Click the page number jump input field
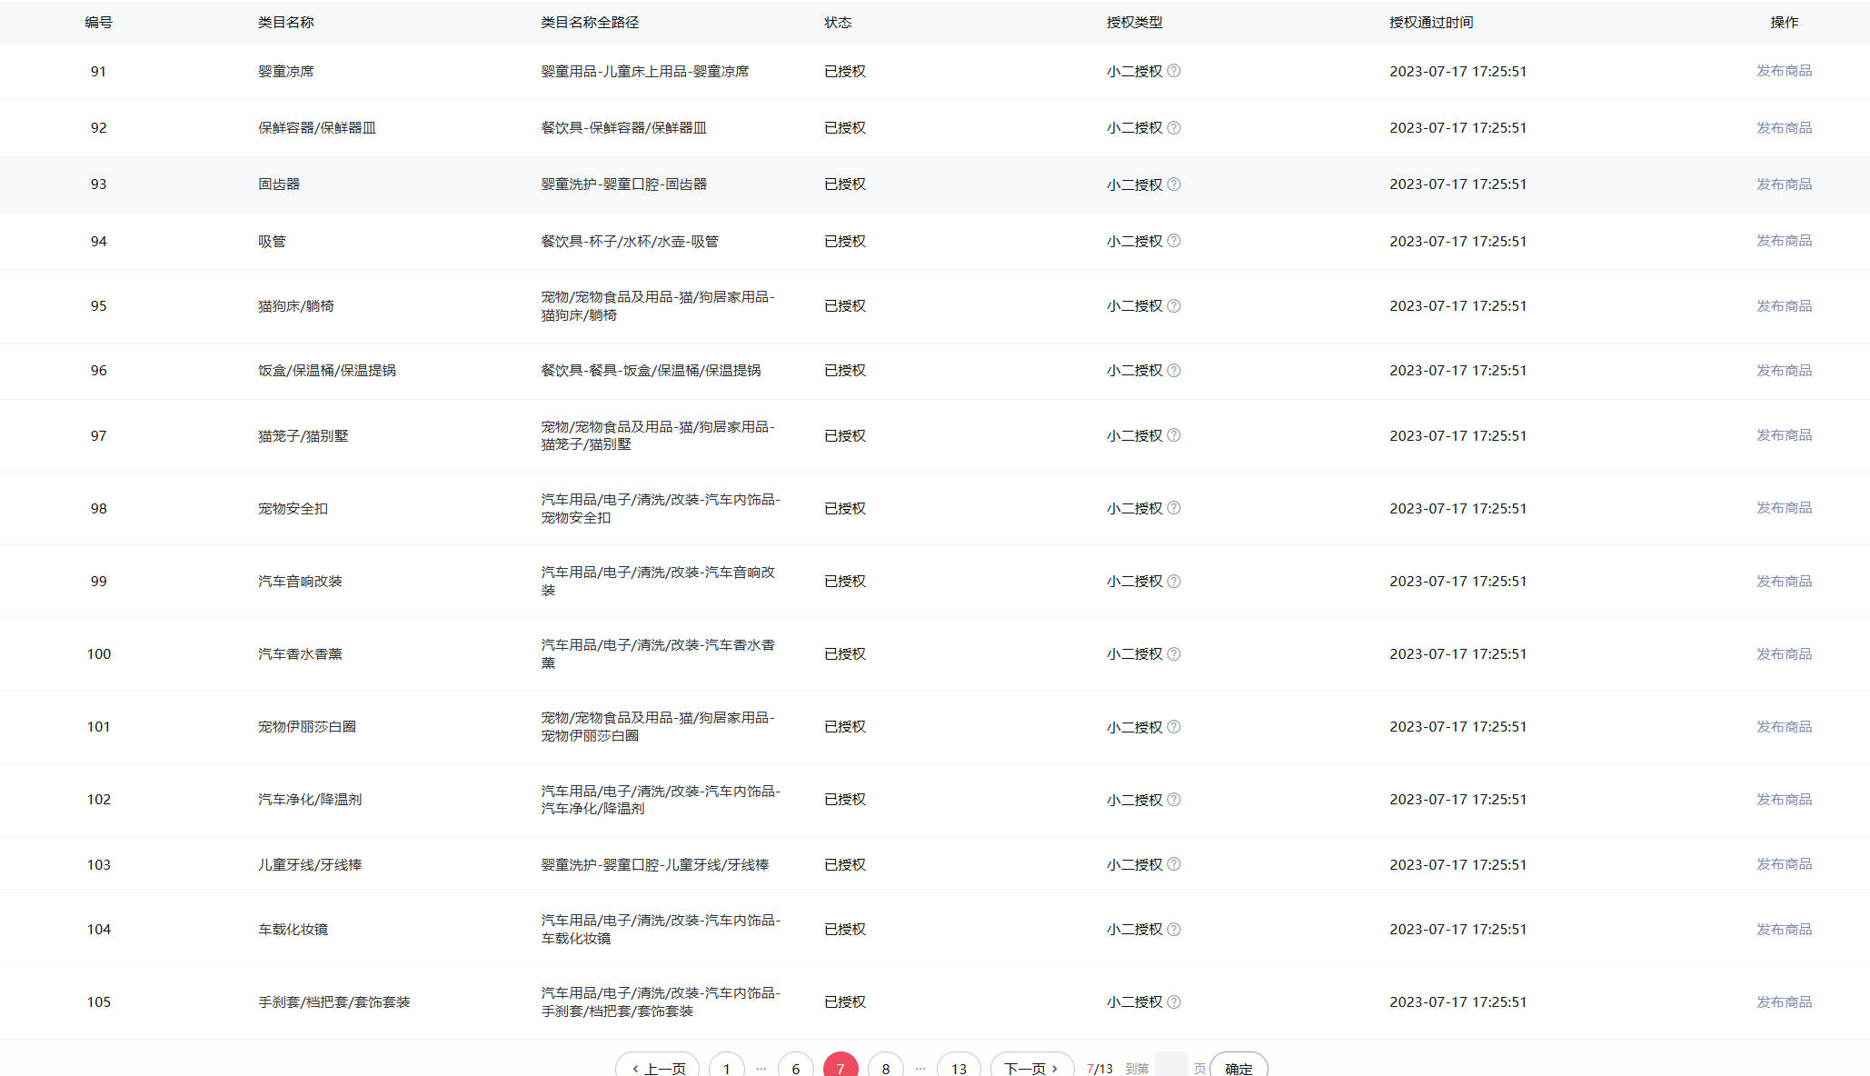 [1170, 1067]
